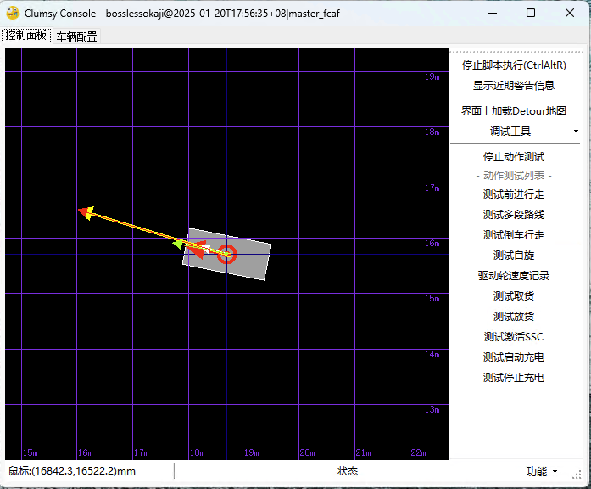Click 显示近期警告信息 button
The width and height of the screenshot is (591, 489).
coord(514,85)
